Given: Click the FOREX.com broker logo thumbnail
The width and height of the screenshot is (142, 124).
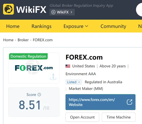Looking at the screenshot, I should click(x=34, y=68).
